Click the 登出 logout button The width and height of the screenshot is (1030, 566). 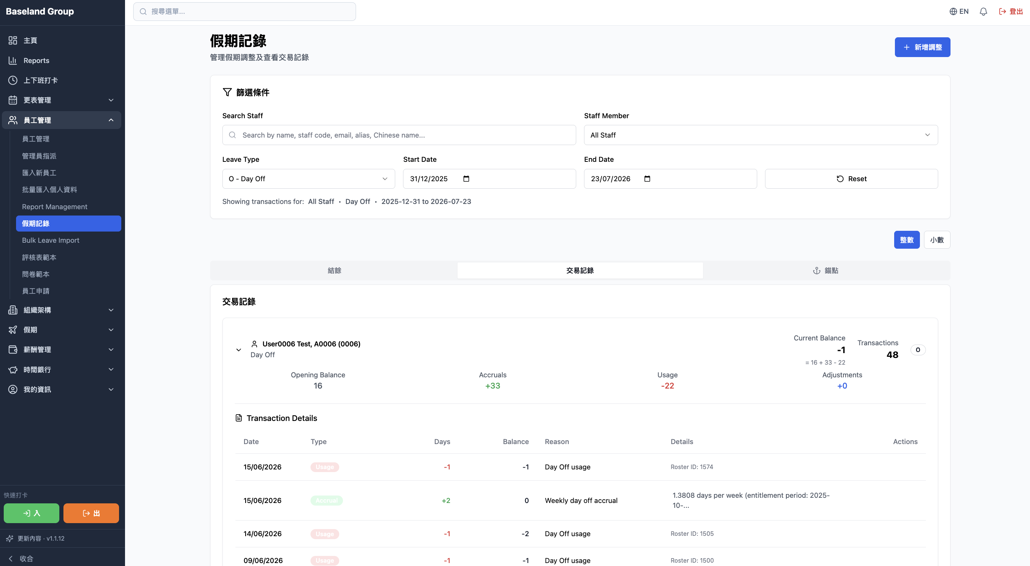click(x=1011, y=12)
